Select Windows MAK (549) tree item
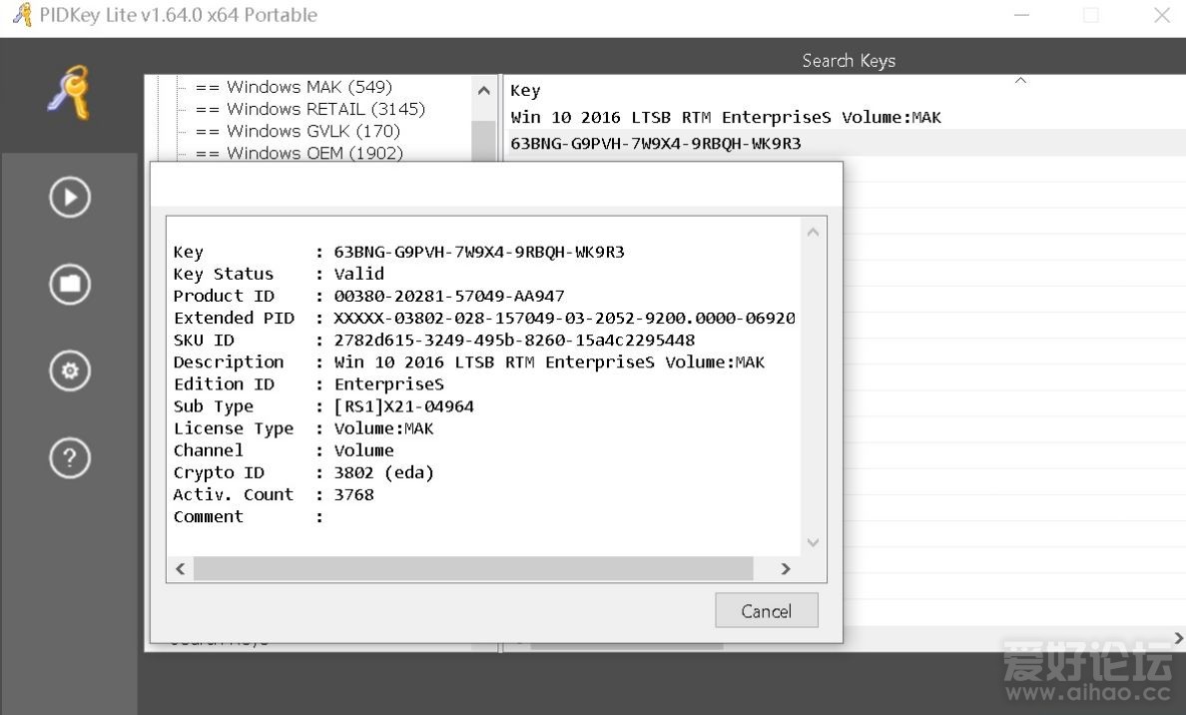1186x715 pixels. click(295, 87)
